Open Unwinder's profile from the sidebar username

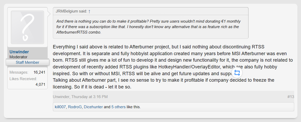(x=19, y=52)
